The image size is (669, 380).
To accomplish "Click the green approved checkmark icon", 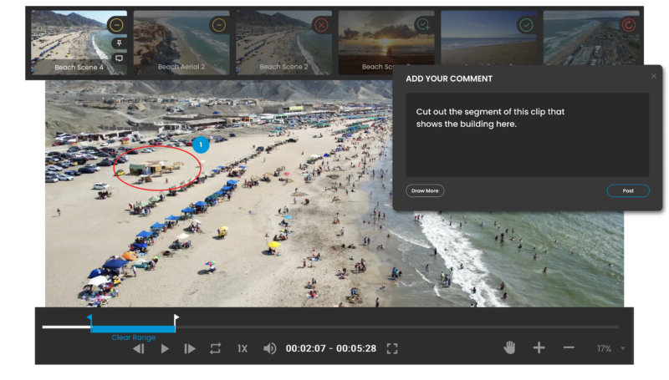I will (526, 25).
